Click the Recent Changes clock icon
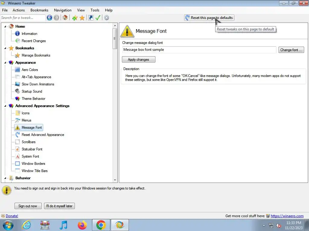This screenshot has height=231, width=309. 18,41
